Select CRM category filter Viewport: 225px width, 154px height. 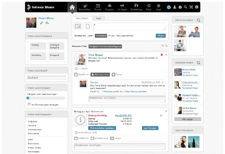coord(30,139)
